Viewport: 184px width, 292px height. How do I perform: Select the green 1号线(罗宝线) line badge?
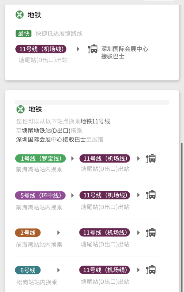[x=40, y=158]
